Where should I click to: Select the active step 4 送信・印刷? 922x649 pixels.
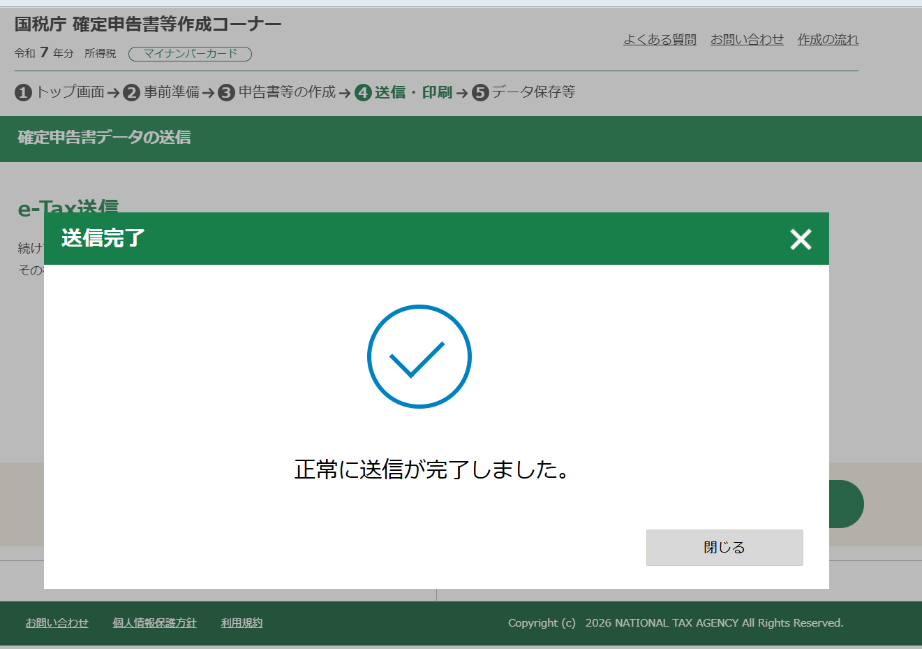pyautogui.click(x=404, y=92)
